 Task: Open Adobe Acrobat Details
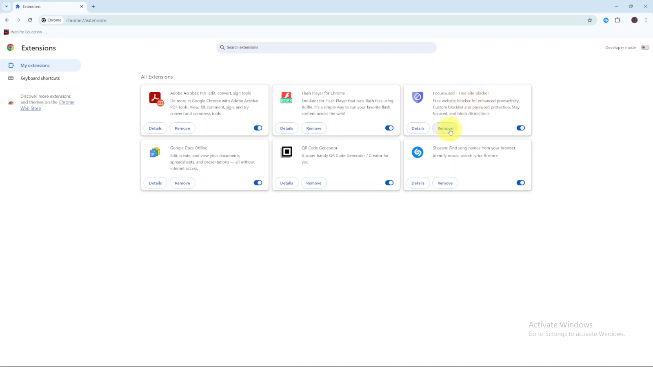[155, 128]
